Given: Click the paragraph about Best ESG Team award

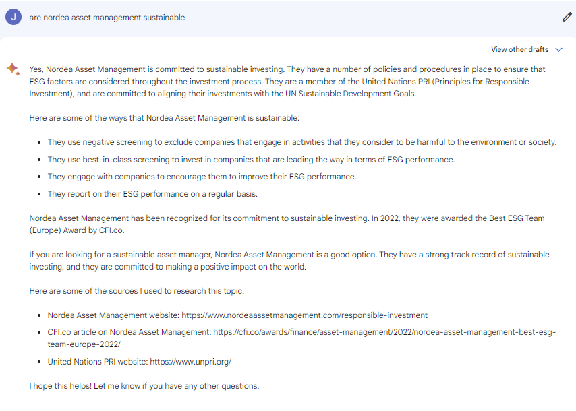Looking at the screenshot, I should point(287,224).
